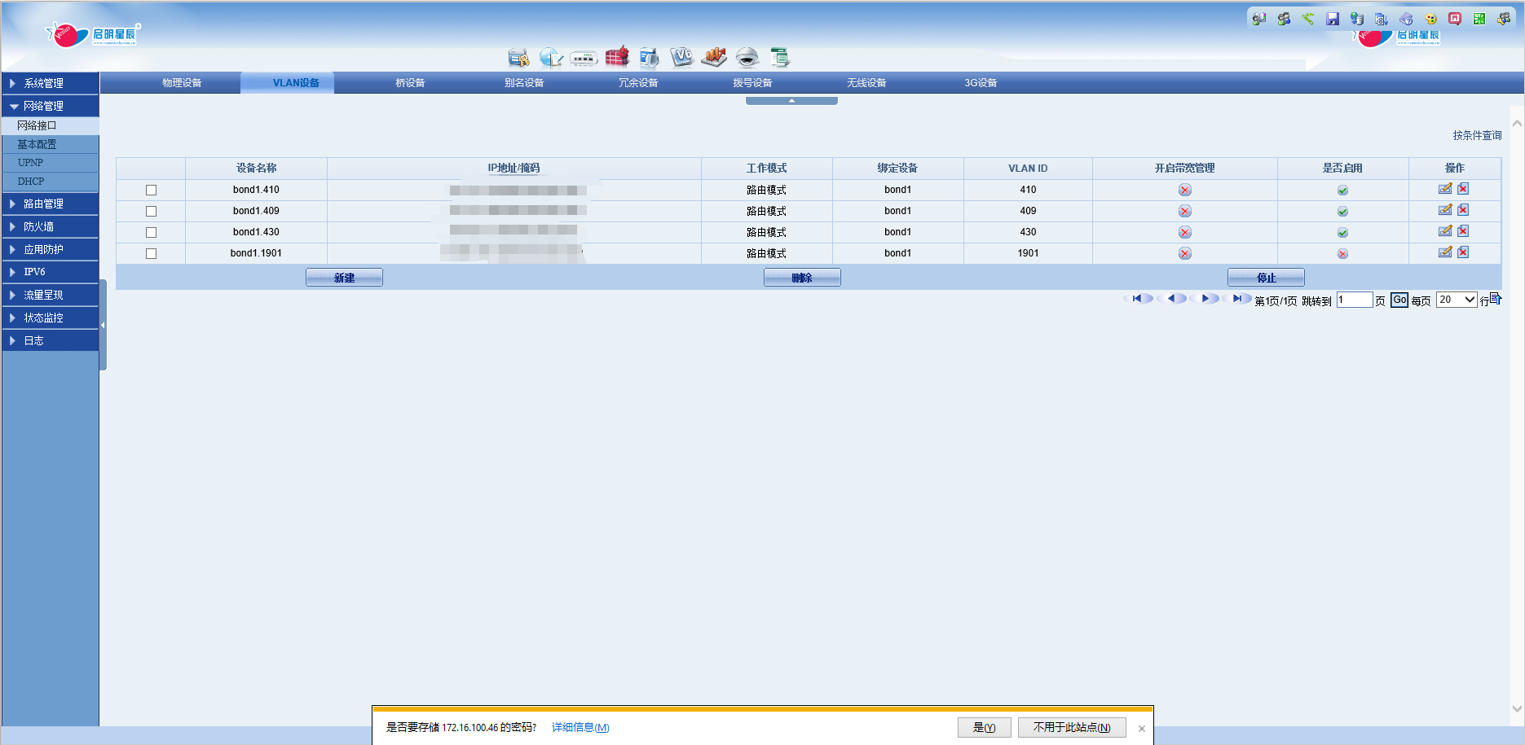Click the green log sheet icon
1525x745 pixels.
coord(779,57)
